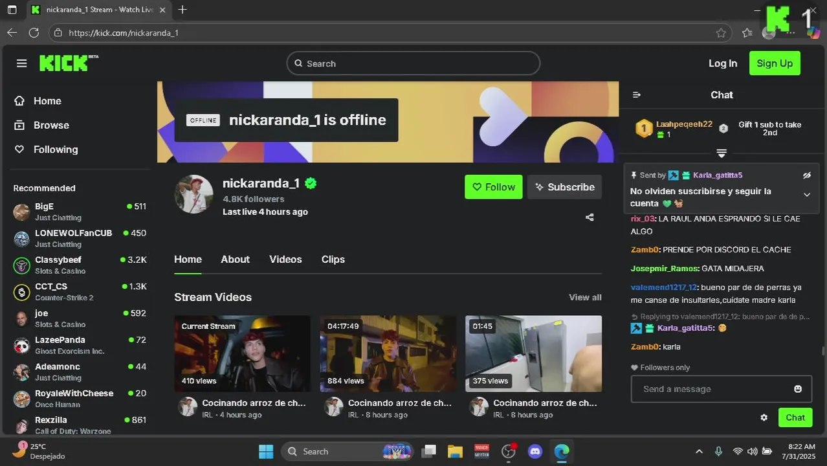Click the chat scrollbar
Viewport: 827px width, 466px height.
(823, 351)
